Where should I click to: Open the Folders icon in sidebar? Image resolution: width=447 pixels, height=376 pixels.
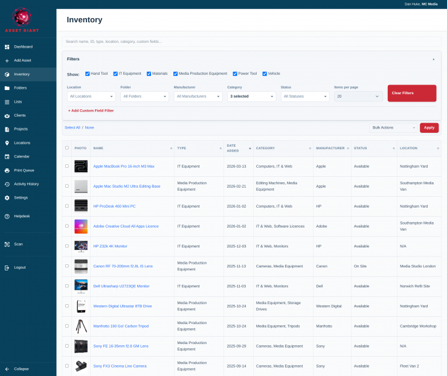click(7, 88)
